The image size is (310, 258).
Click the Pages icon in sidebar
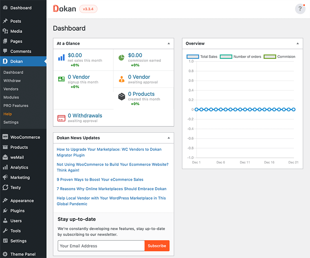point(5,41)
